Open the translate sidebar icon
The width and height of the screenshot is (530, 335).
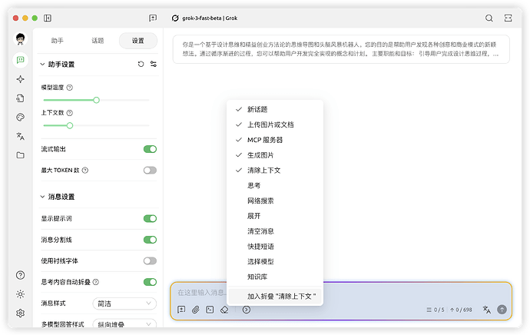click(20, 136)
